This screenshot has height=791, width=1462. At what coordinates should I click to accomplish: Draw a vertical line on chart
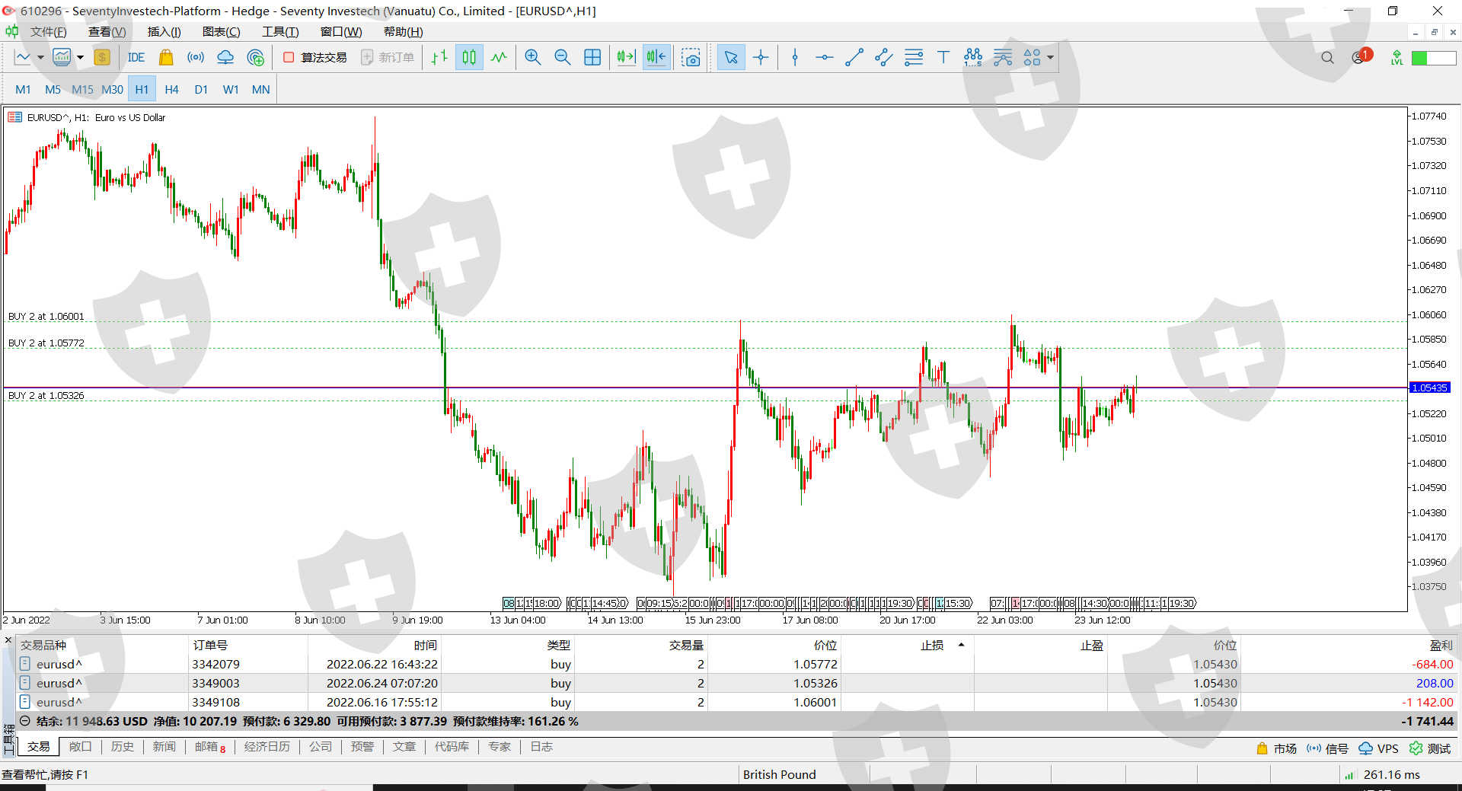tap(795, 58)
